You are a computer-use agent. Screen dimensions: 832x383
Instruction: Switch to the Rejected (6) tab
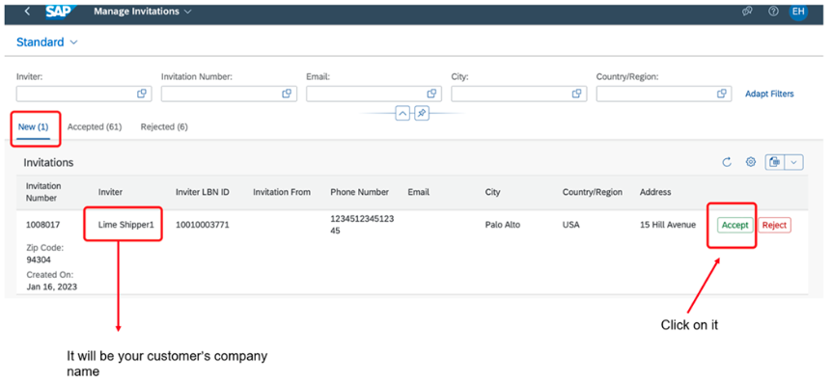coord(164,126)
